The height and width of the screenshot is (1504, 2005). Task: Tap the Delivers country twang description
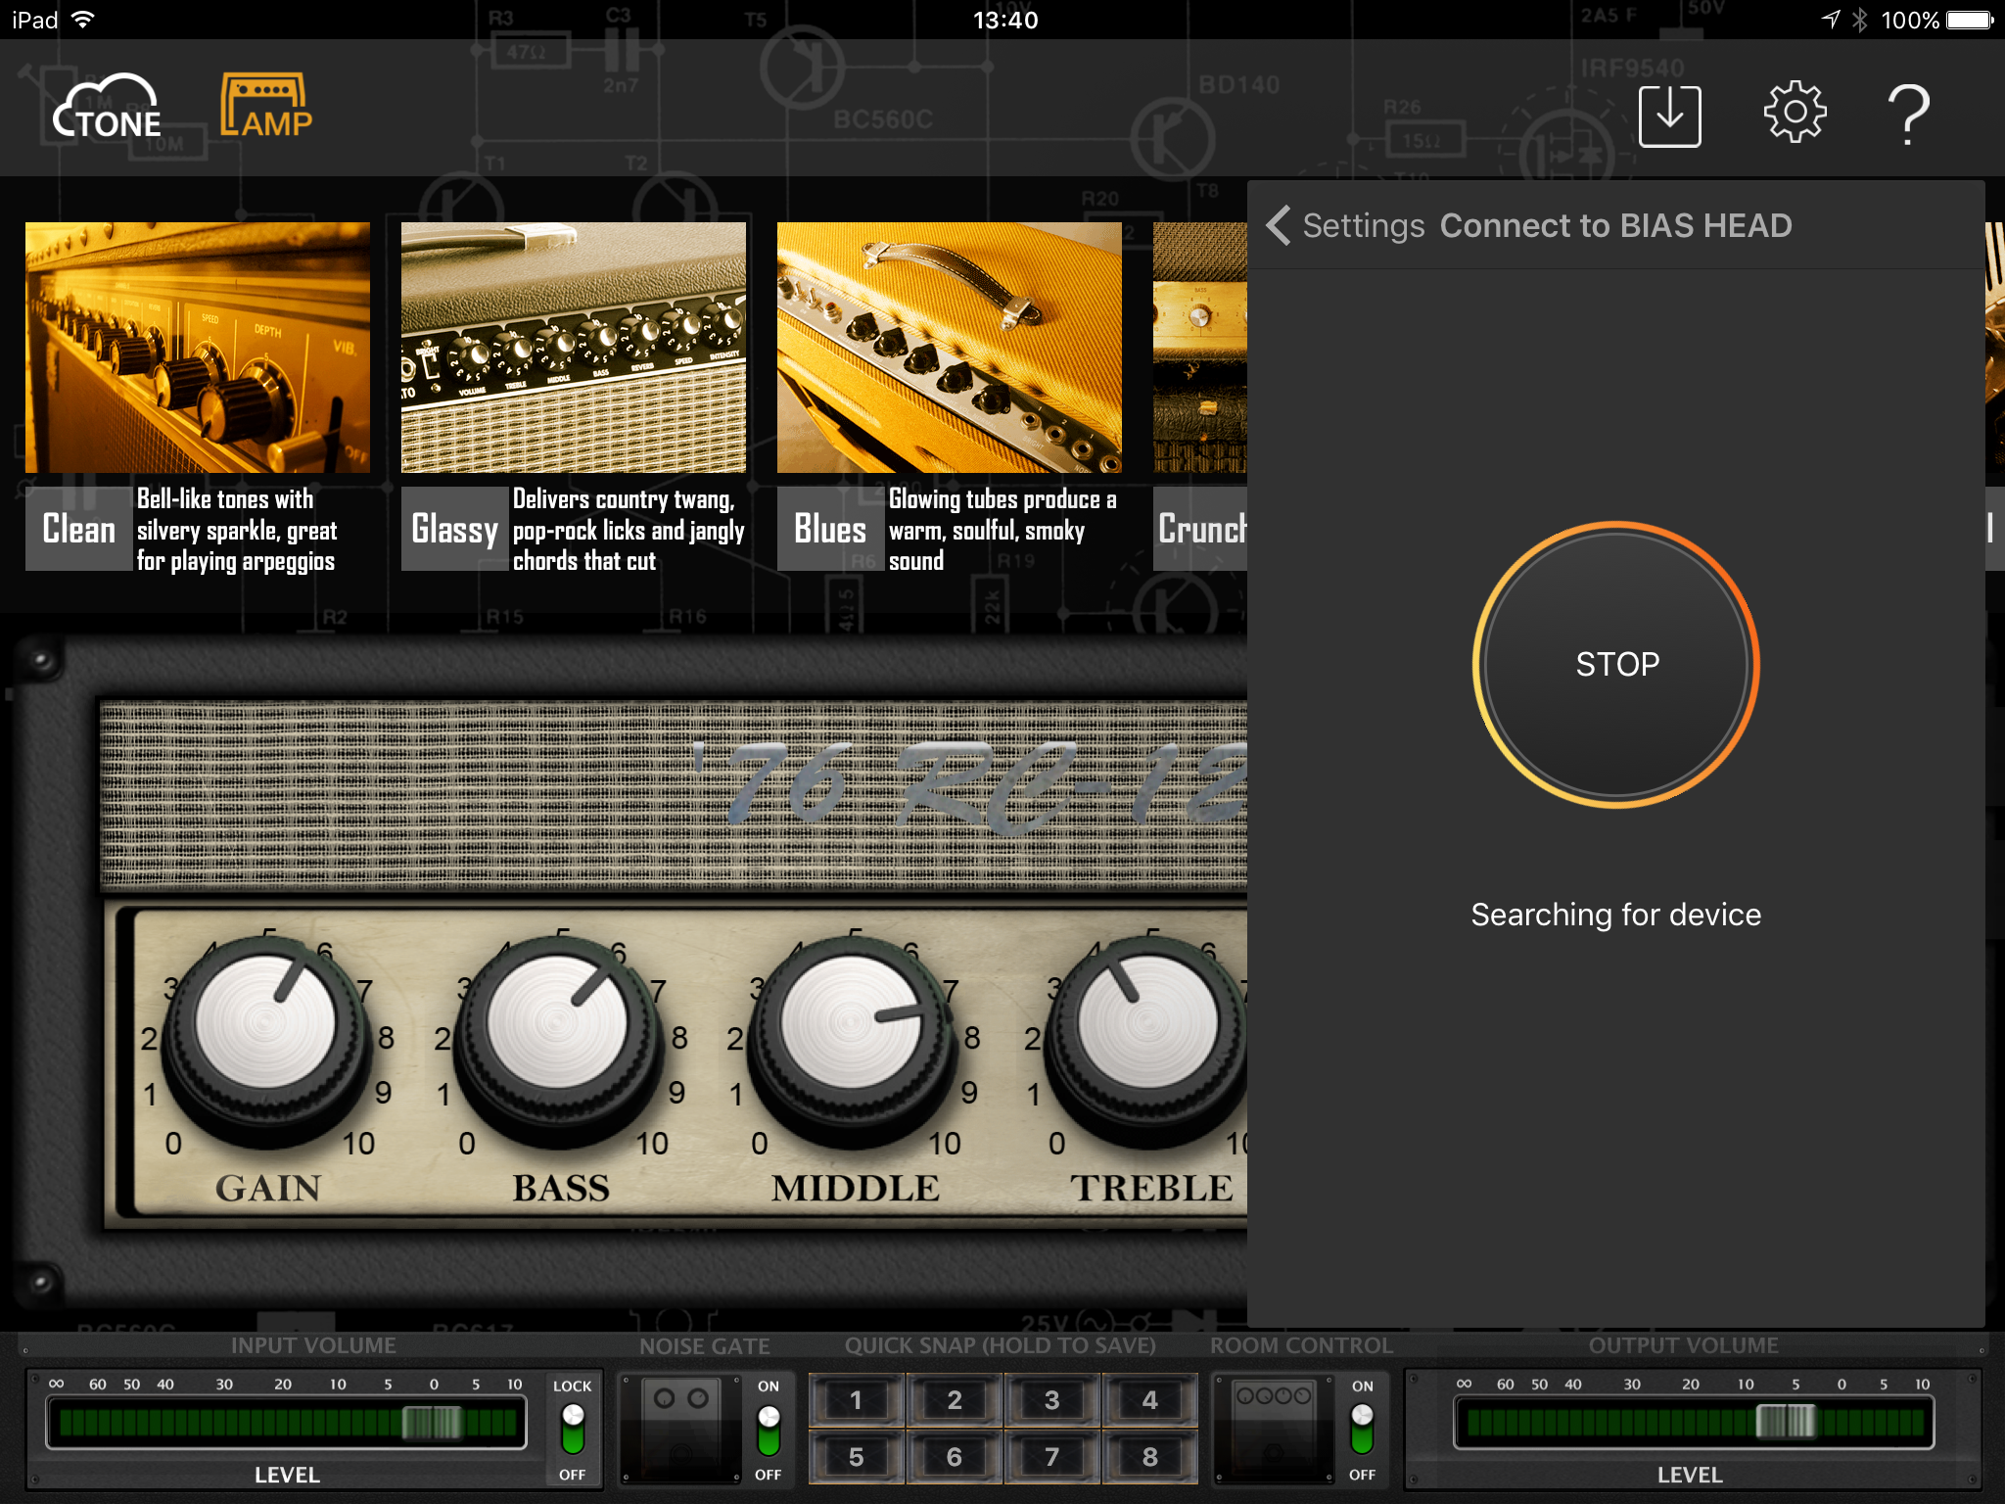click(x=629, y=530)
